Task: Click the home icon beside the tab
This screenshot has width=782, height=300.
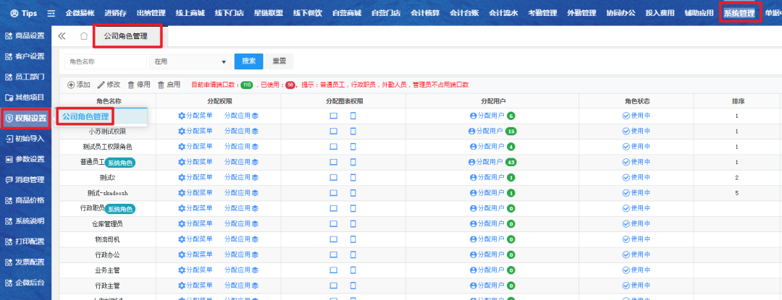Action: 84,36
